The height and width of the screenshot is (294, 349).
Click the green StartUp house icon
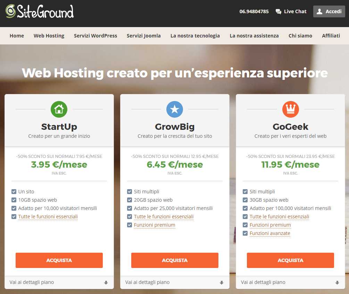(59, 109)
